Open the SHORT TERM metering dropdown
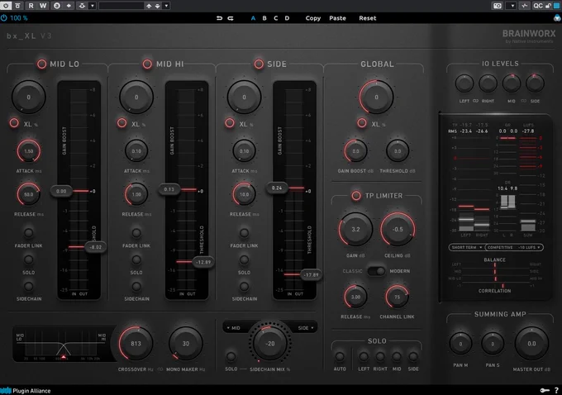The image size is (562, 395). point(467,247)
